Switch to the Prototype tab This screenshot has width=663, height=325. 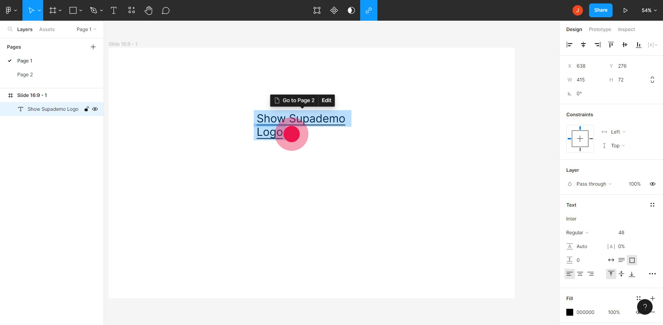click(x=600, y=29)
